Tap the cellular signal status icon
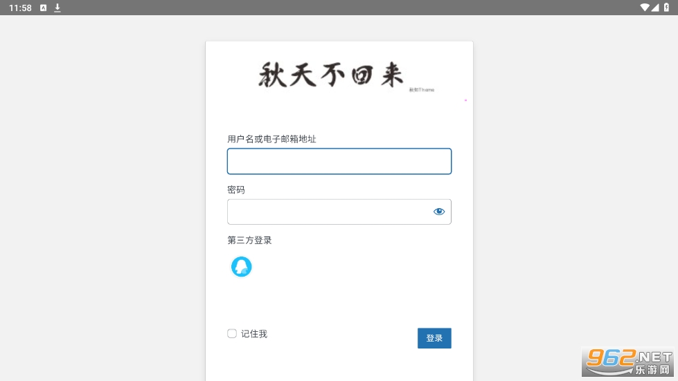 click(655, 8)
